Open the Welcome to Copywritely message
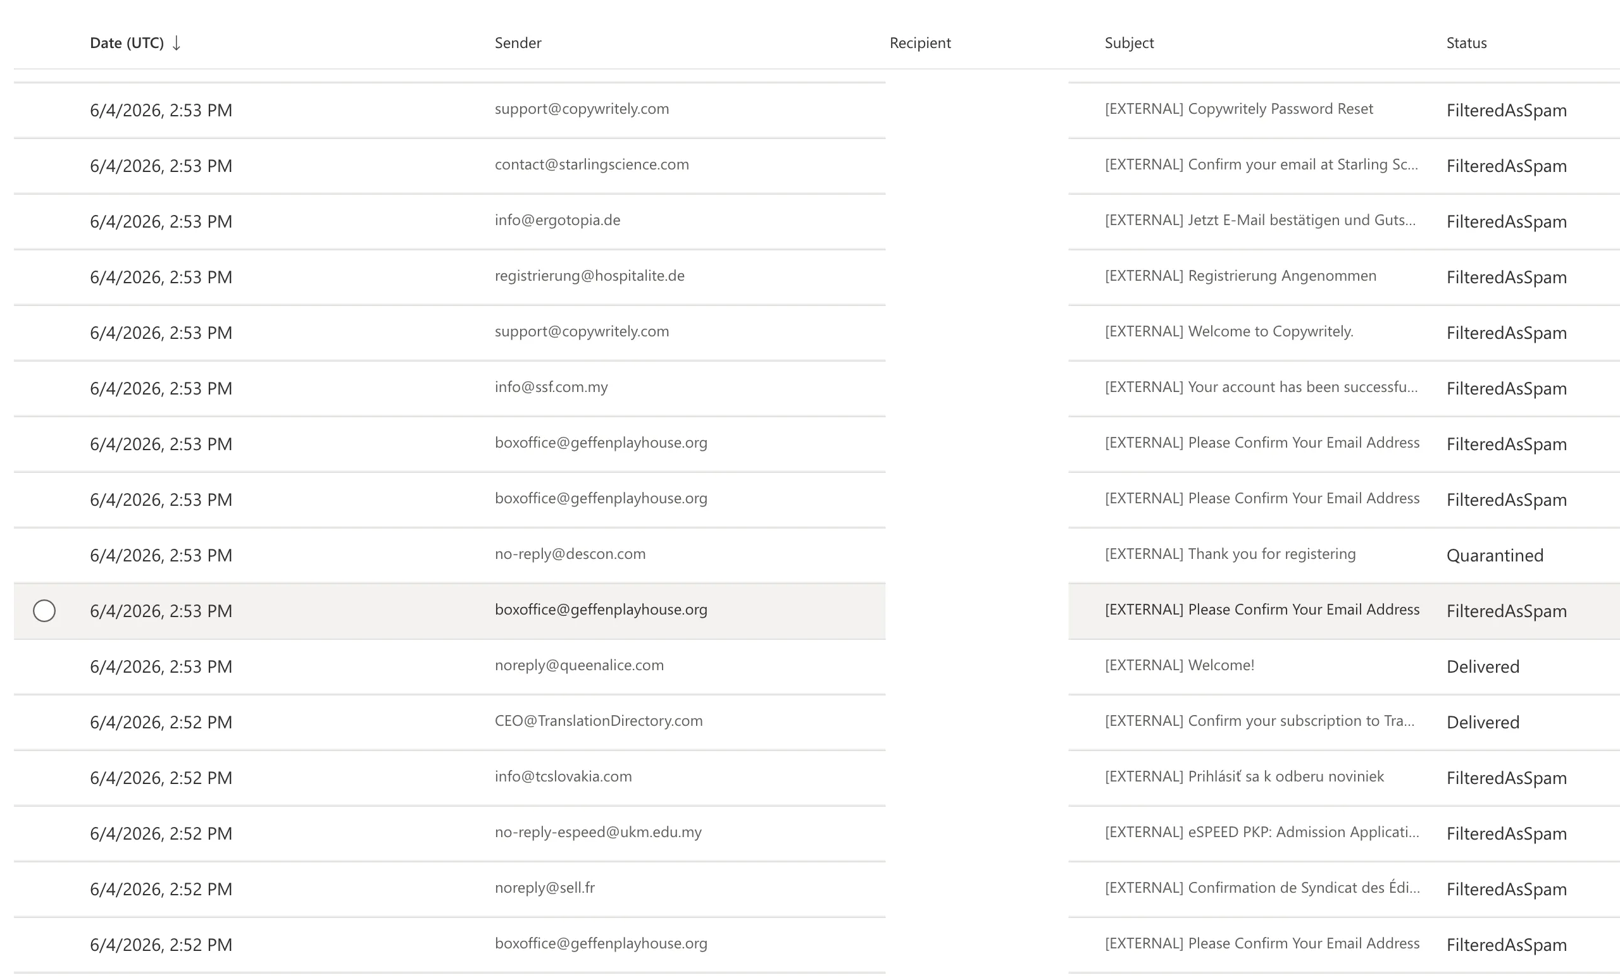 pyautogui.click(x=1229, y=332)
